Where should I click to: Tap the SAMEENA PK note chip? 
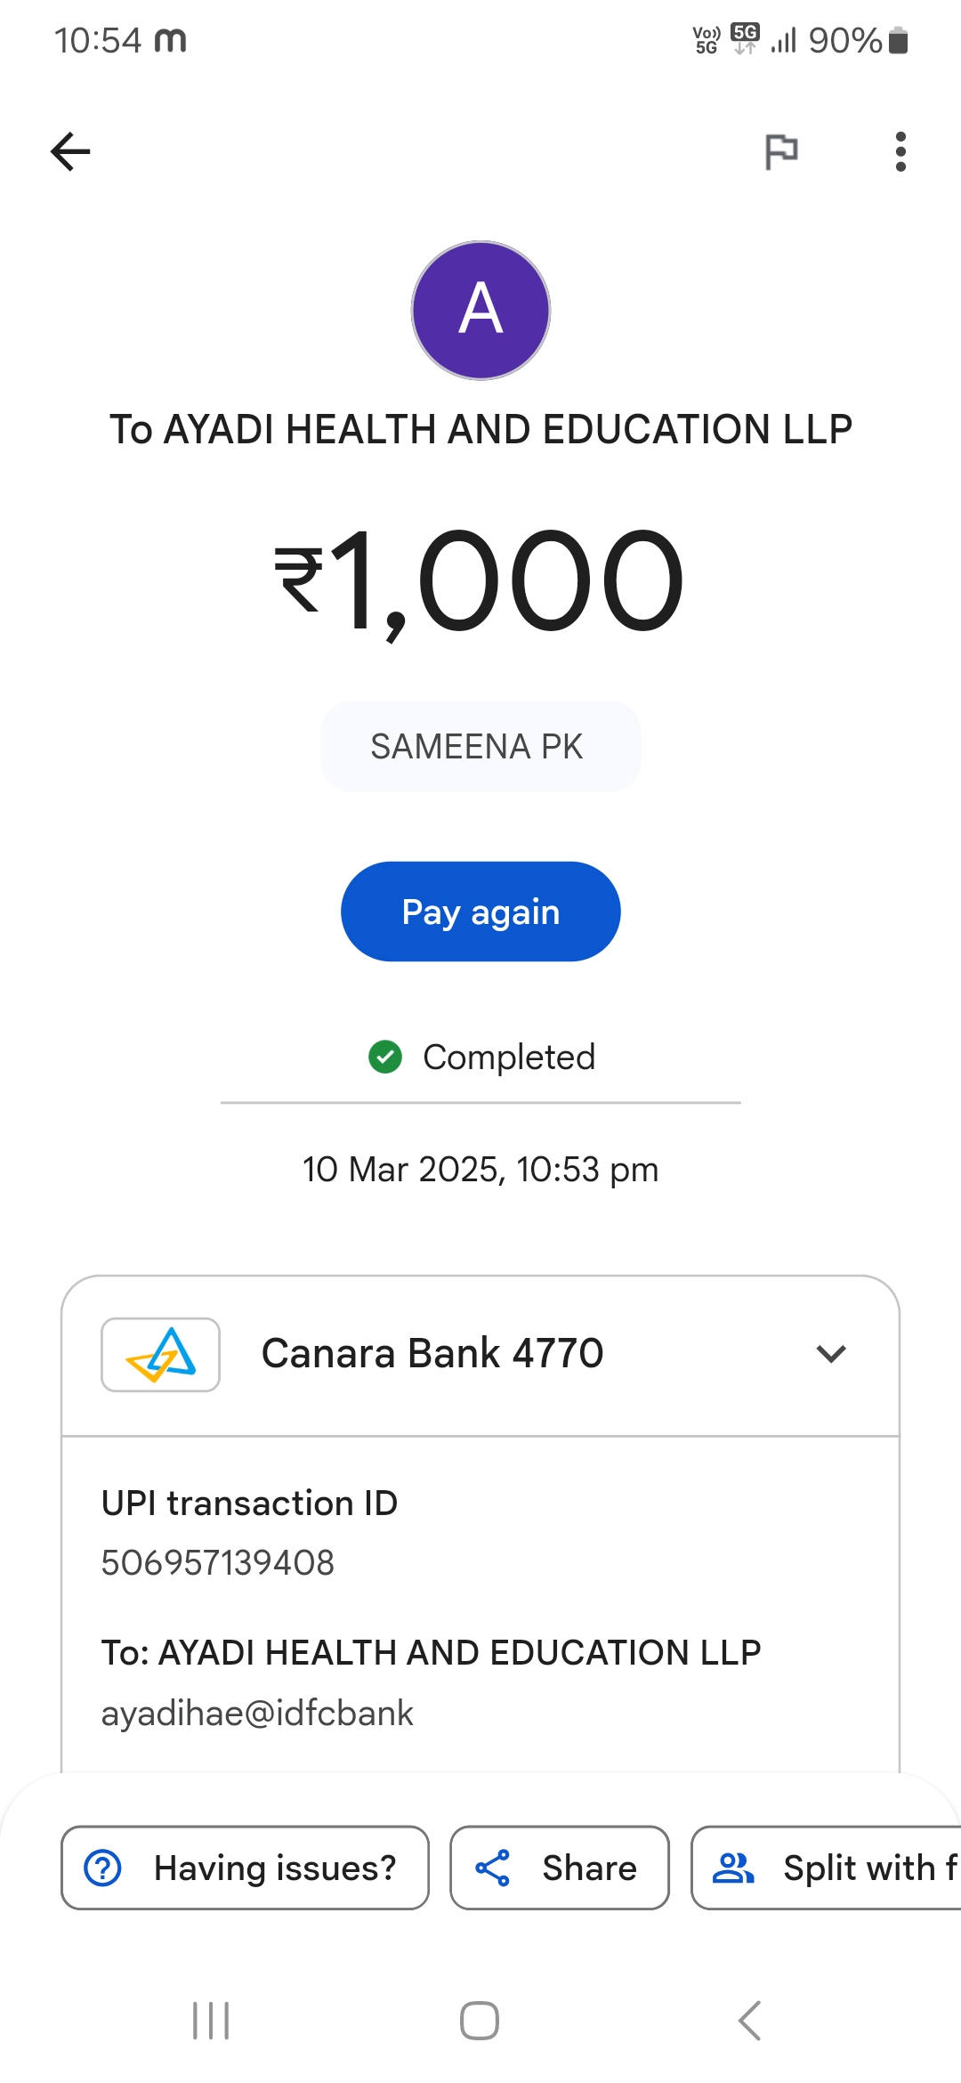(480, 747)
